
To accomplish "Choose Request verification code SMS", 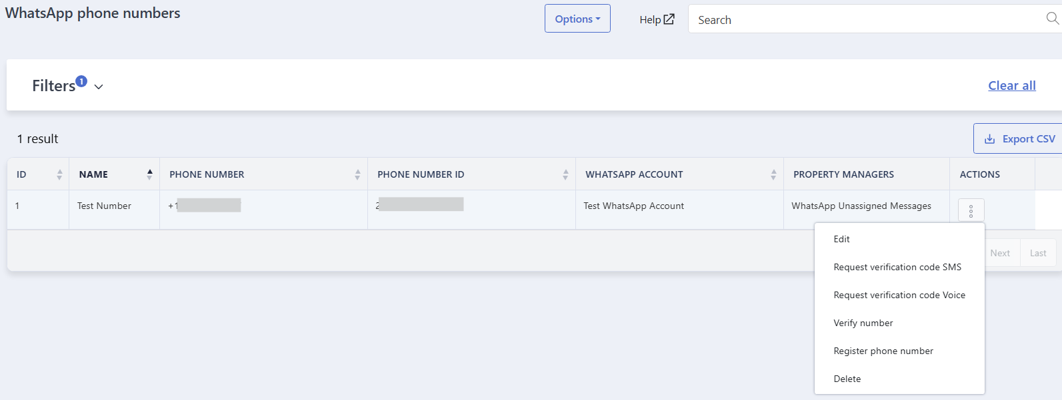I will 899,267.
